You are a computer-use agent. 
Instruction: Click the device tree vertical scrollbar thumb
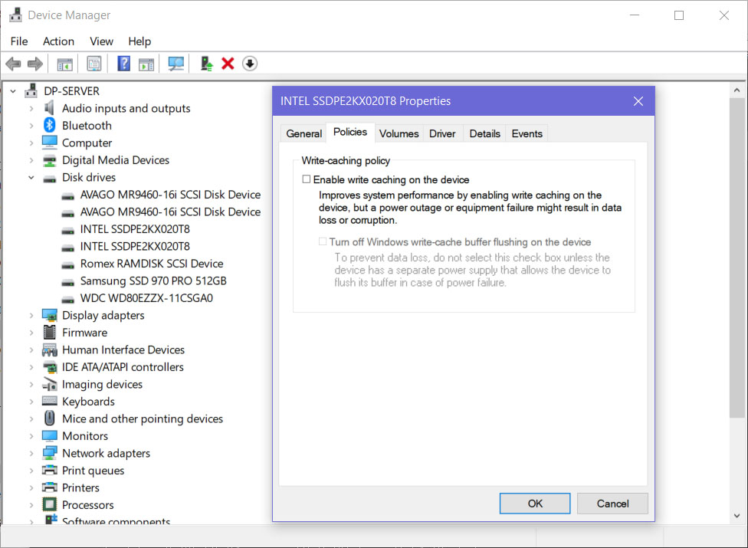pyautogui.click(x=737, y=258)
